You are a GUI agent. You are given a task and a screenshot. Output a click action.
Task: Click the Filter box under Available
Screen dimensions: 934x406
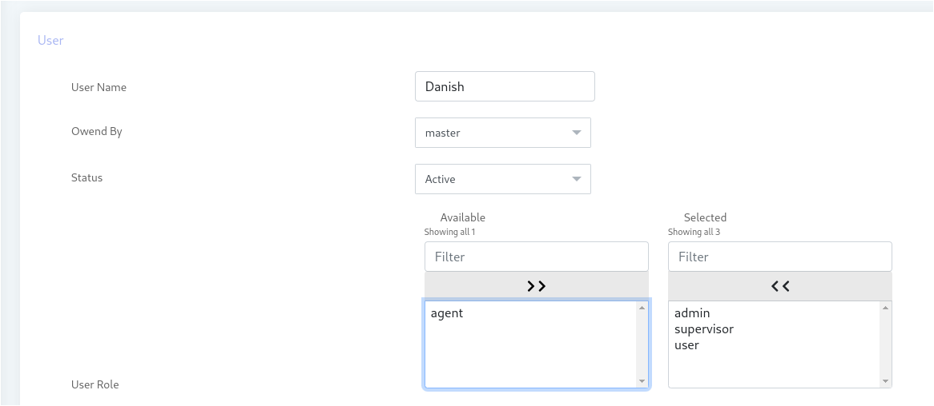tap(536, 257)
